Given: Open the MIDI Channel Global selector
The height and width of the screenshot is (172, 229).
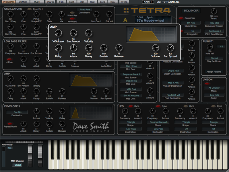Looking at the screenshot, I should [18, 165].
